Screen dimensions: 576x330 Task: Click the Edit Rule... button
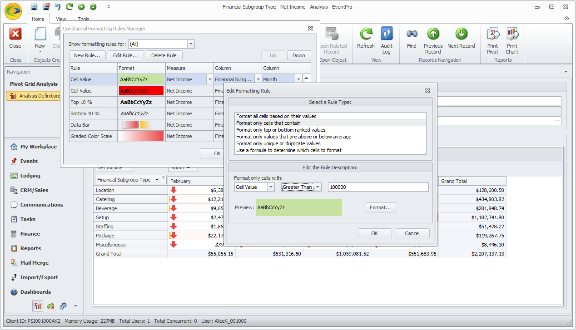point(126,55)
